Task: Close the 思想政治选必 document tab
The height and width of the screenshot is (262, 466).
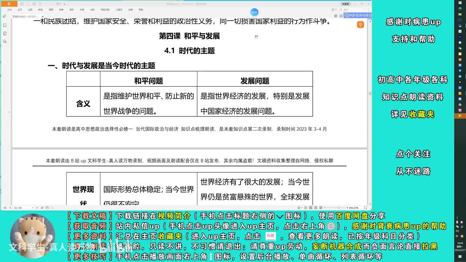Action: 43,16
